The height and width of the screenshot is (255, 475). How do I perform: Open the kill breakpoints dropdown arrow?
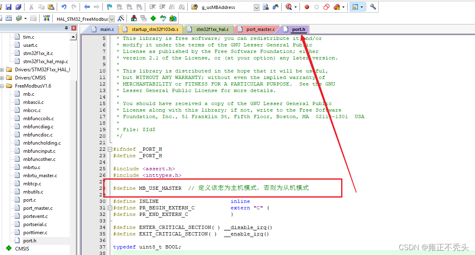click(343, 7)
